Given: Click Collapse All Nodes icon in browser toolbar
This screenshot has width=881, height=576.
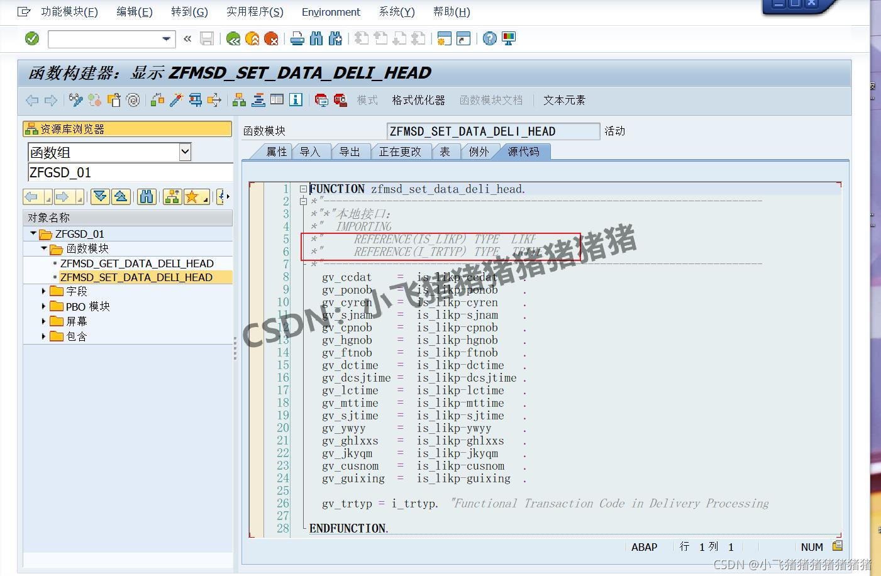Looking at the screenshot, I should tap(121, 197).
